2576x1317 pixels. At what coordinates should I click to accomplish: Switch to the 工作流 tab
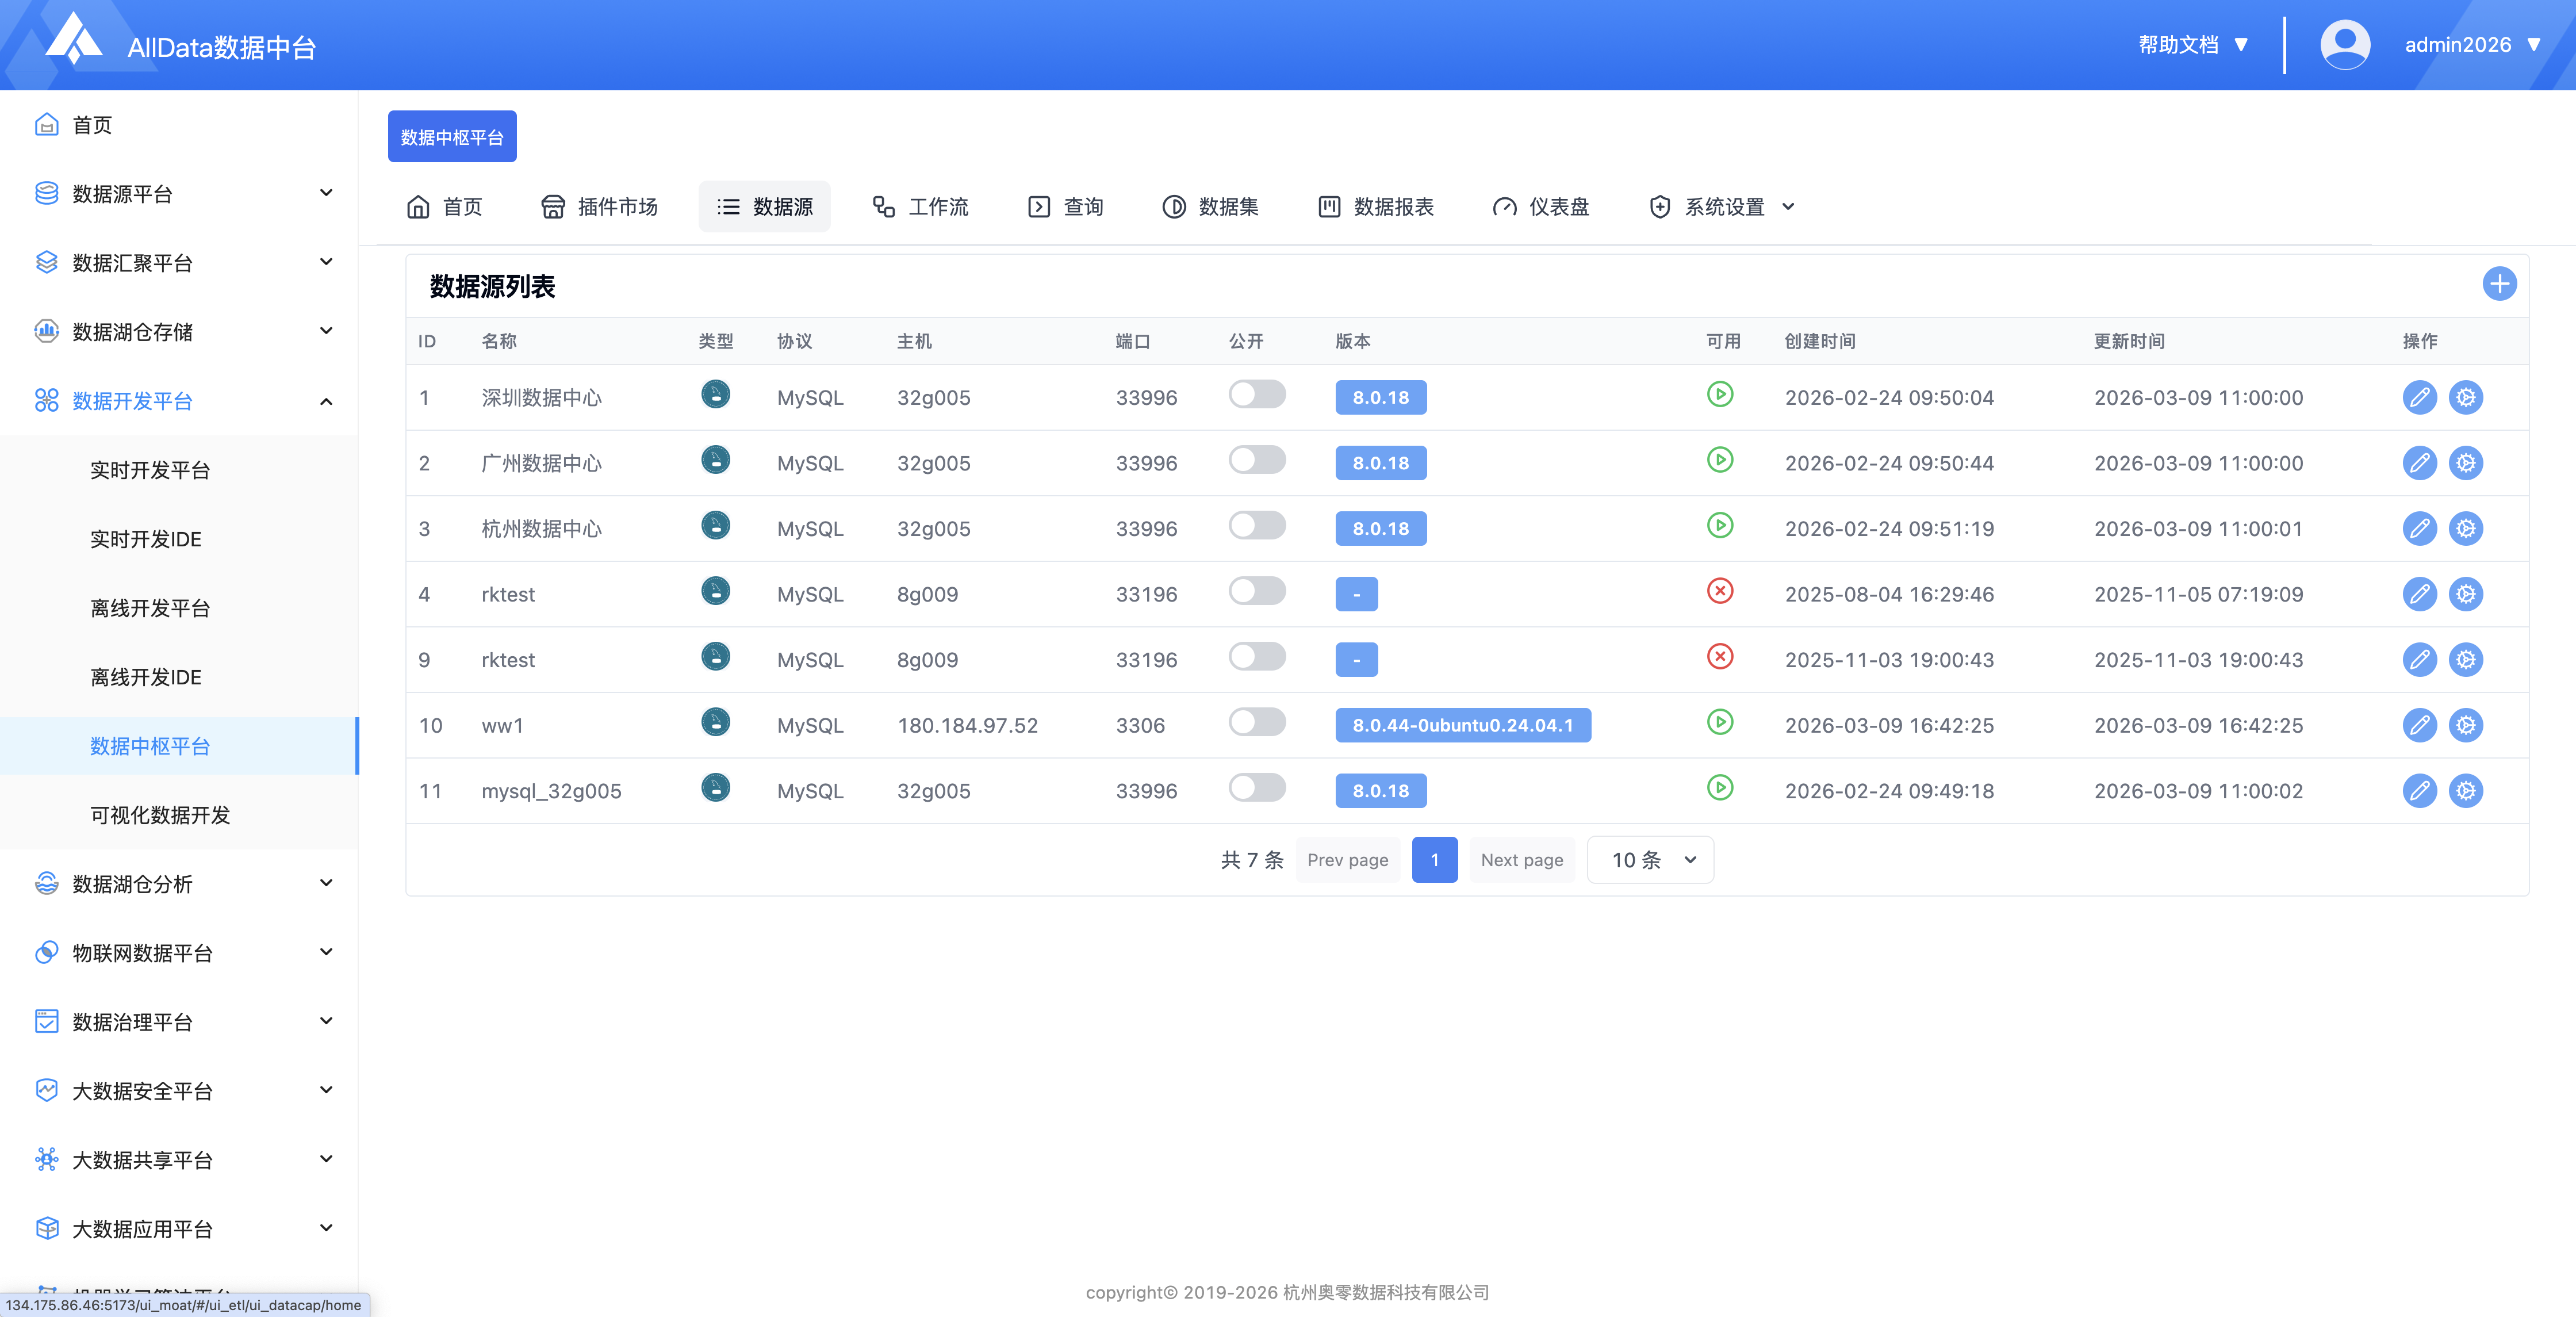tap(920, 207)
